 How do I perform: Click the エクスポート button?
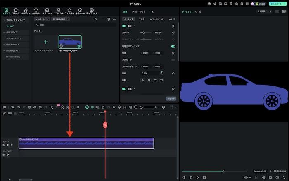pos(276,3)
